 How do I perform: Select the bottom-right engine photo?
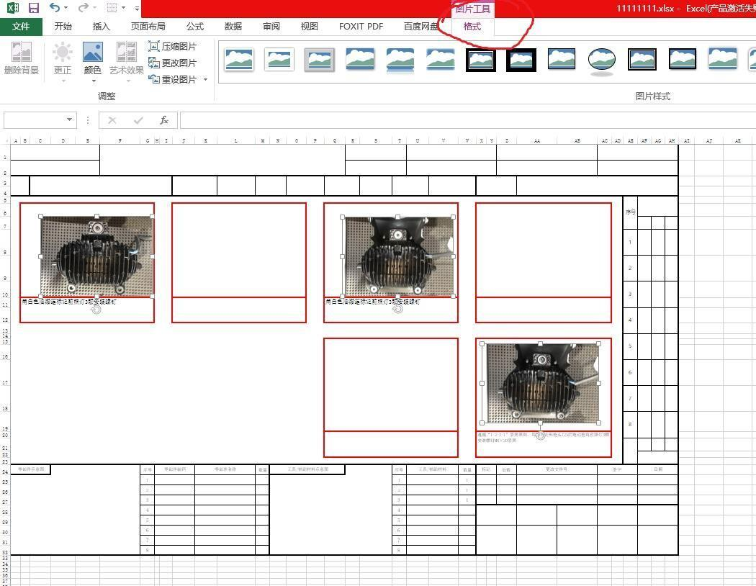[541, 384]
